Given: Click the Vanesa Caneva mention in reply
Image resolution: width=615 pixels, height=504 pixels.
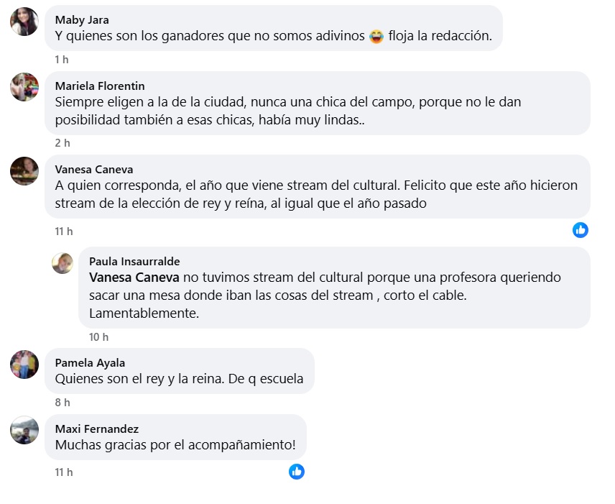Looking at the screenshot, I should 134,278.
